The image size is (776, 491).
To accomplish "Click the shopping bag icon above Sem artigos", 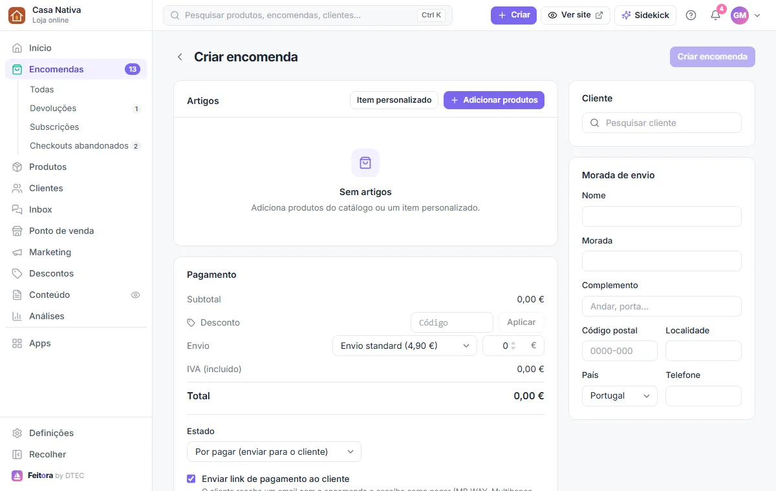I will coord(365,163).
